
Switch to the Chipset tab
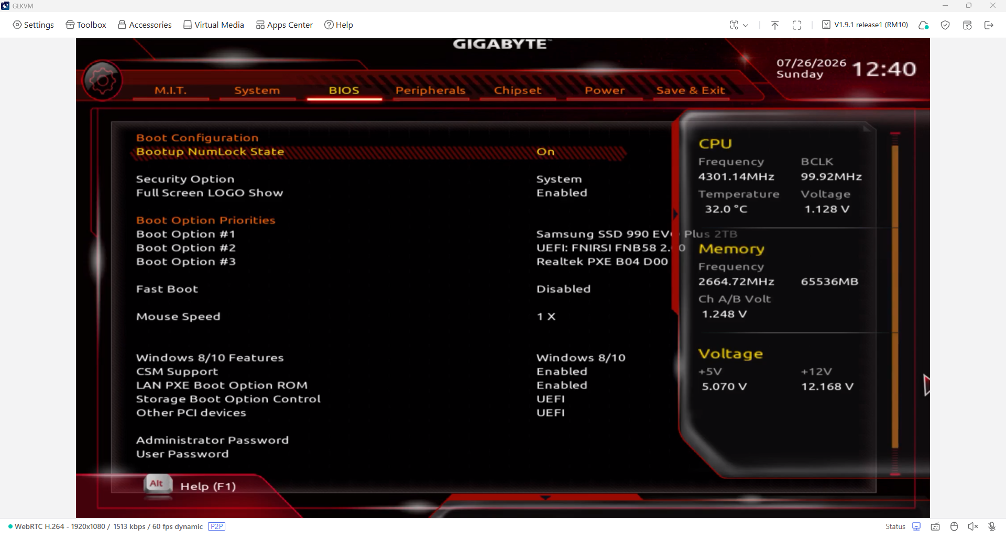point(518,91)
